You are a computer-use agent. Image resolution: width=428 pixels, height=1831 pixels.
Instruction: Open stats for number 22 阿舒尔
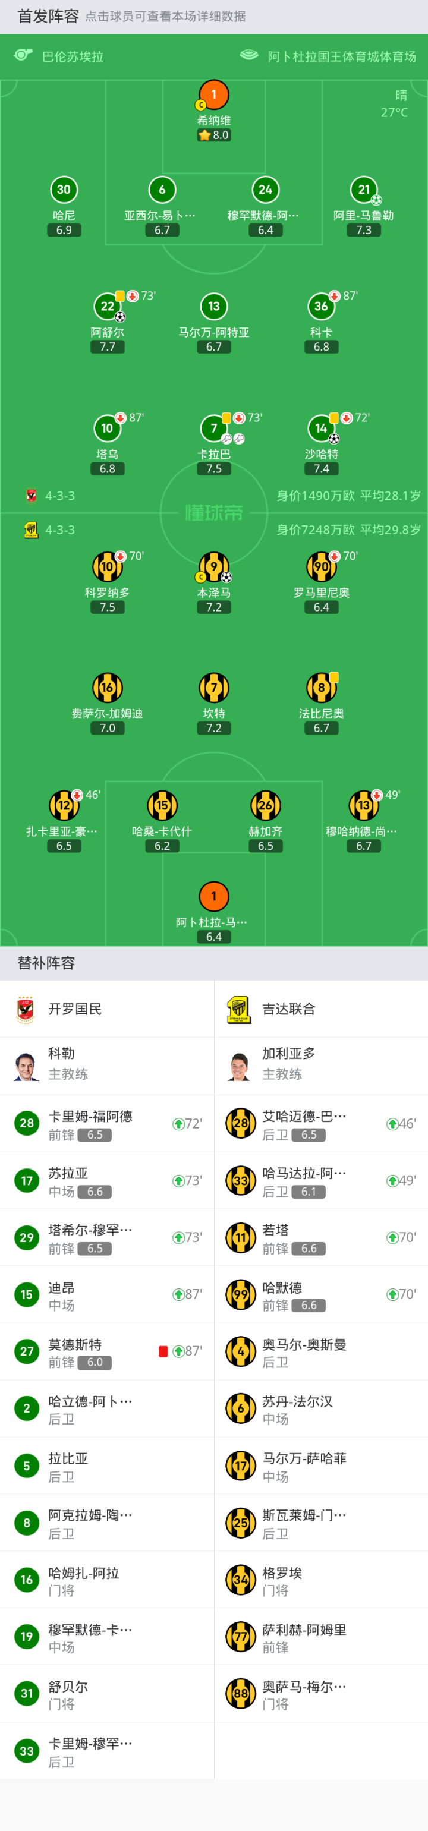coord(108,306)
